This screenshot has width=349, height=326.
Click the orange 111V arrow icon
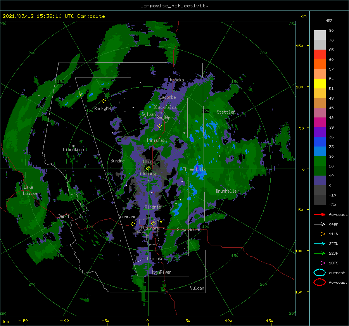point(320,234)
